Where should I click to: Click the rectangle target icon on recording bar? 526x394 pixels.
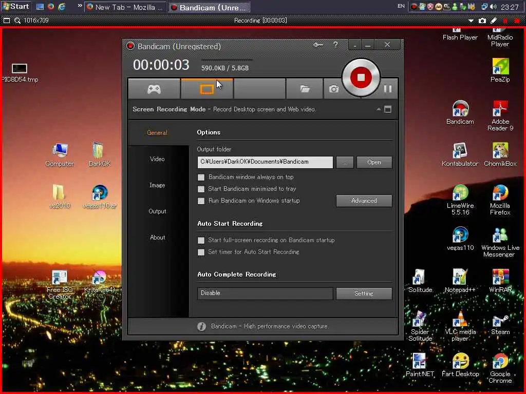point(6,21)
